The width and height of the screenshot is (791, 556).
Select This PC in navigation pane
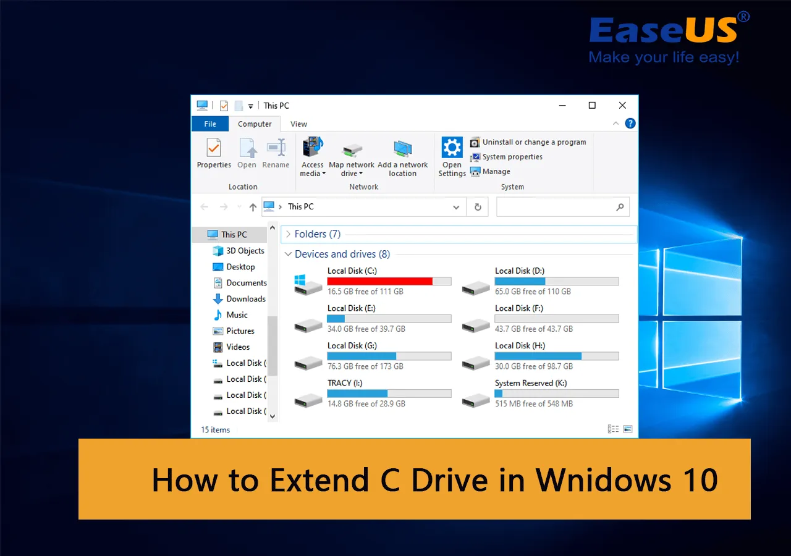[x=230, y=234]
